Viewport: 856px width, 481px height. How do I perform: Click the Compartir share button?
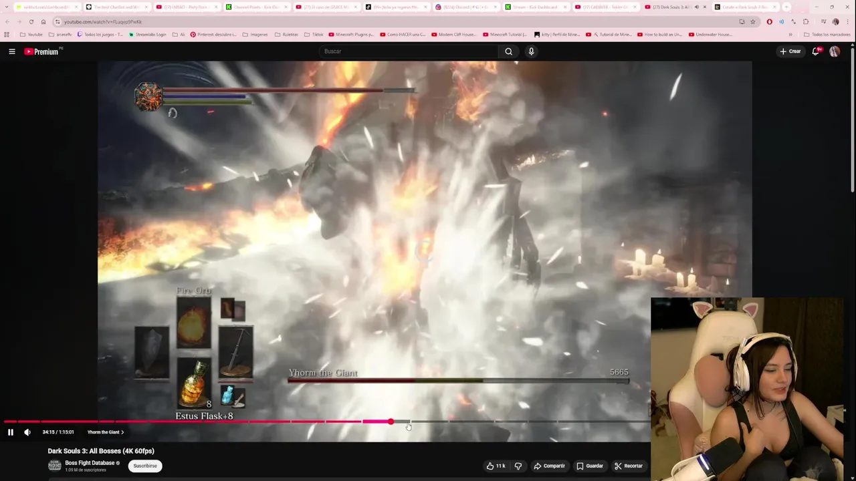coord(549,466)
